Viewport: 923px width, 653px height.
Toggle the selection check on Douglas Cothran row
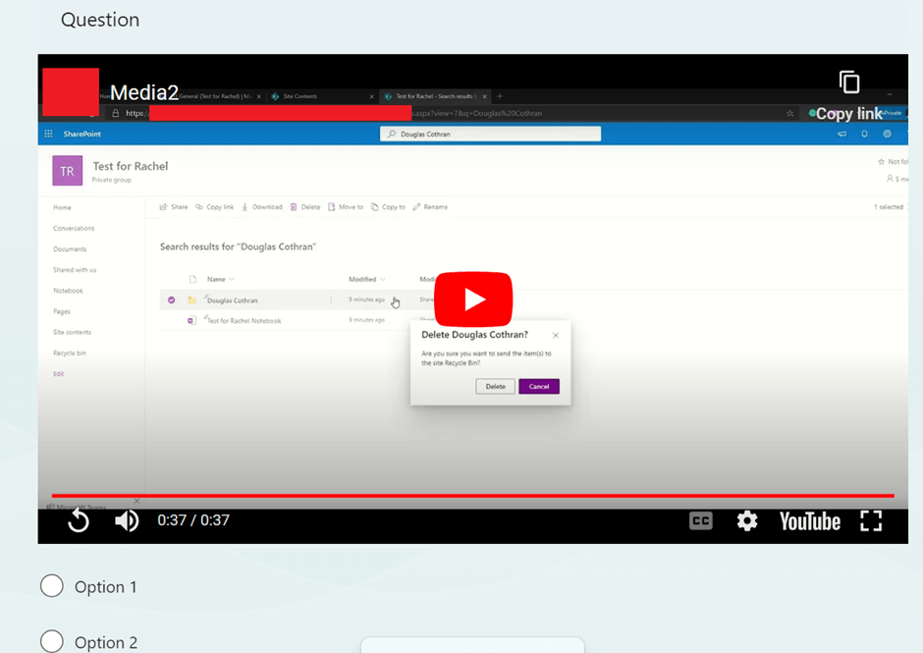click(171, 299)
